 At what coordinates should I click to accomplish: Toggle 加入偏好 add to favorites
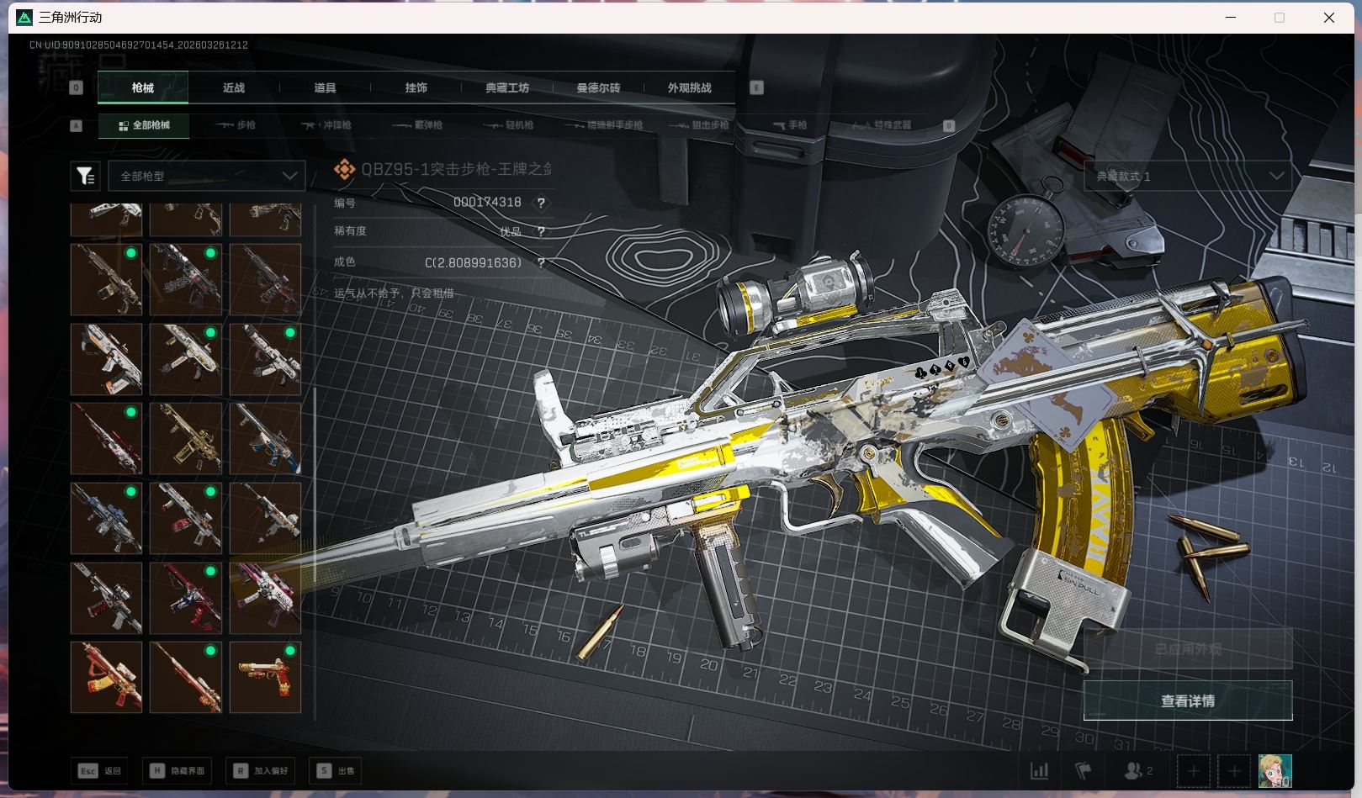pyautogui.click(x=260, y=770)
